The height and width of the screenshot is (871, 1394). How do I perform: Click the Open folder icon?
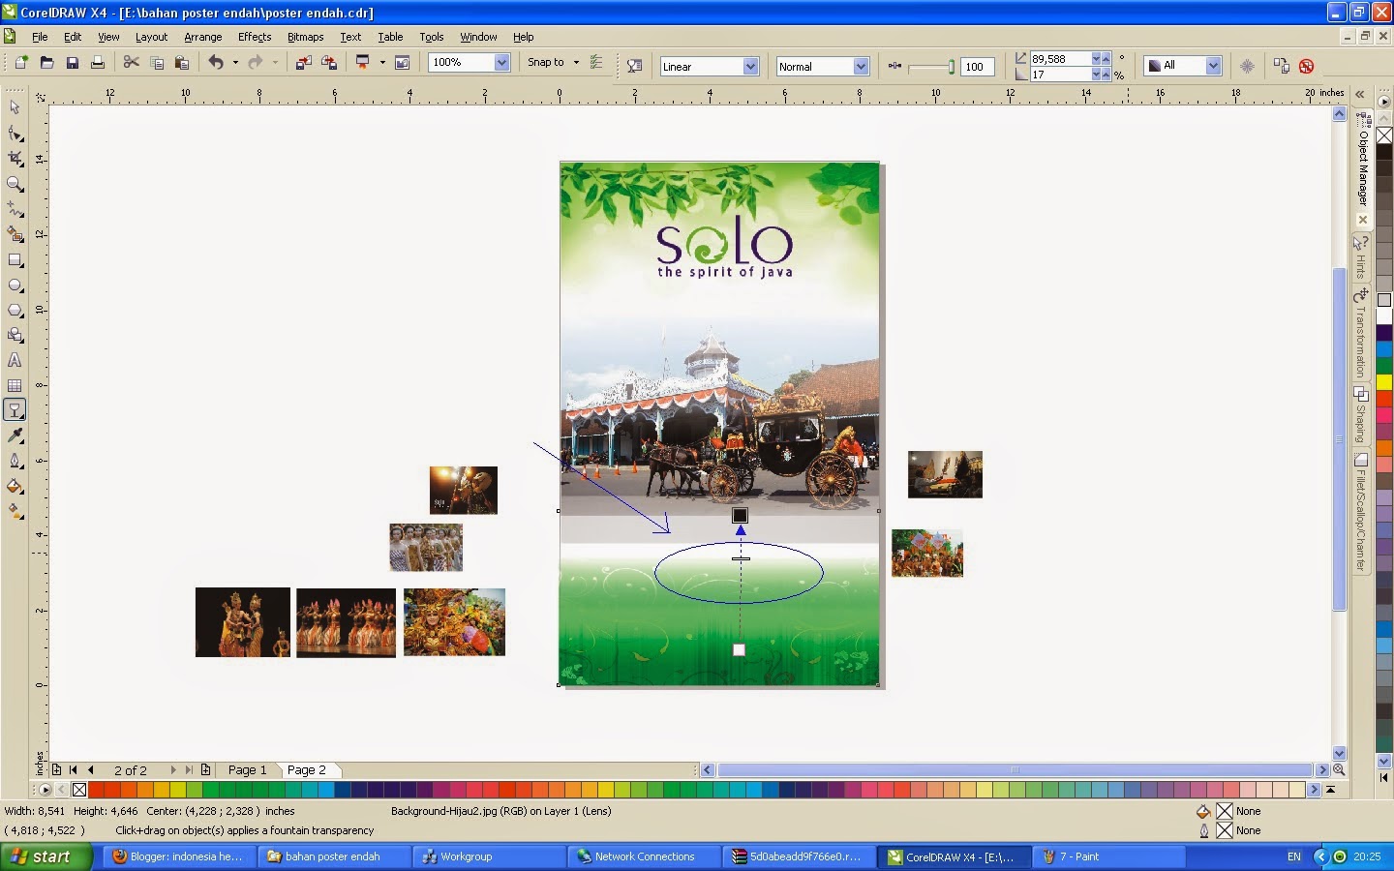click(x=46, y=63)
